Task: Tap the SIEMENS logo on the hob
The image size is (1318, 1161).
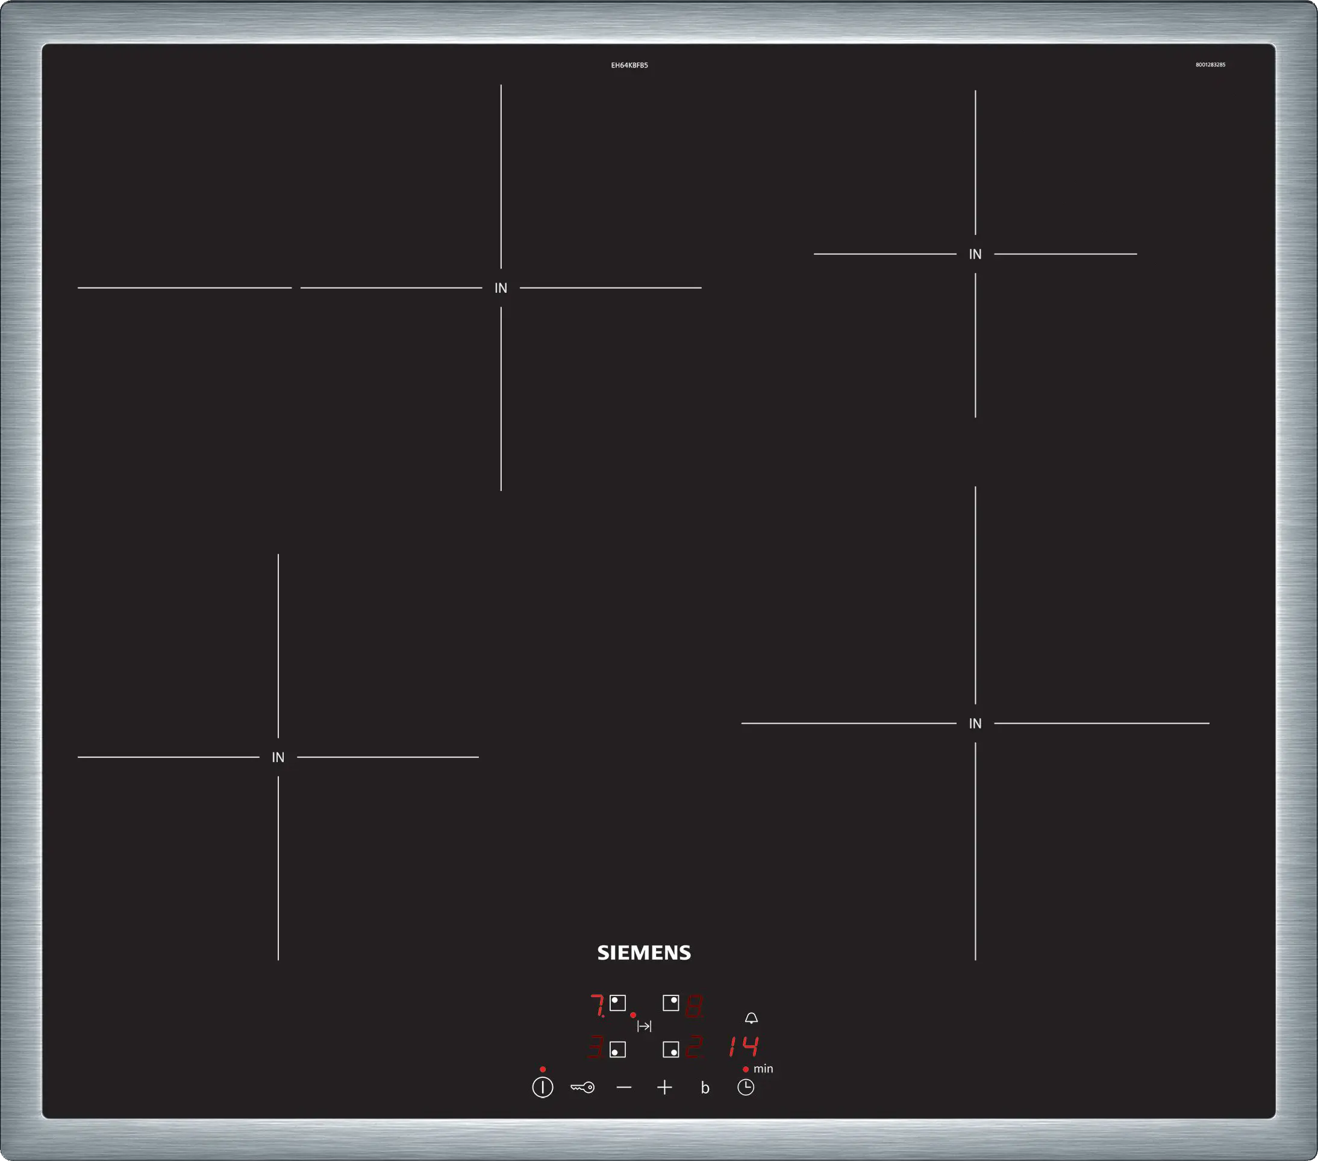Action: [643, 953]
